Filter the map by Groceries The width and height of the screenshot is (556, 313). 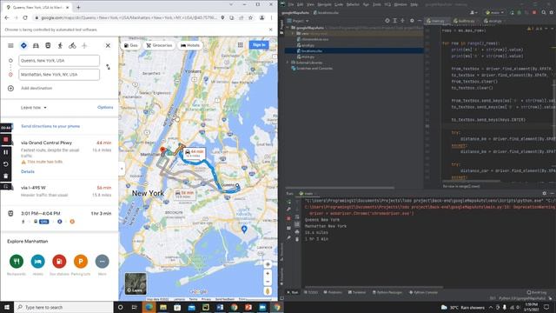click(x=159, y=45)
